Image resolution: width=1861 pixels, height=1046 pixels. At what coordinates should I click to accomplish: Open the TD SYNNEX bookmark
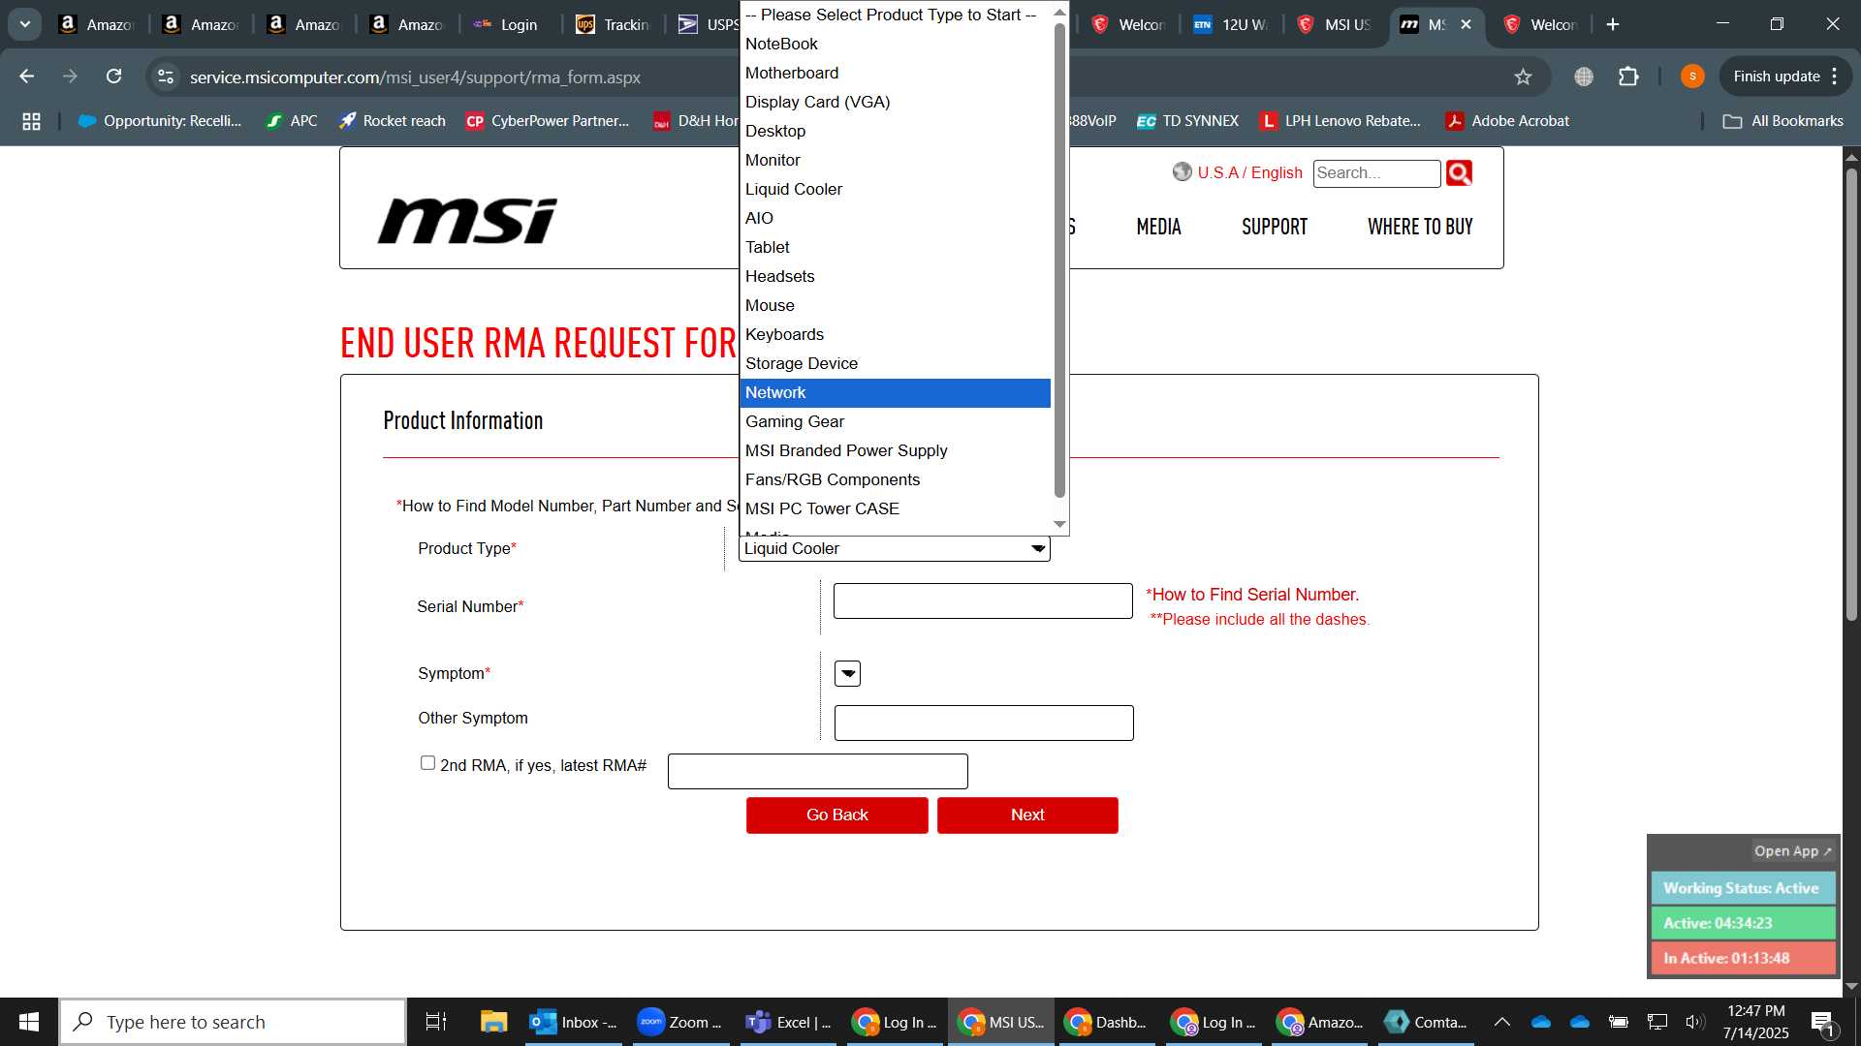(x=1187, y=121)
